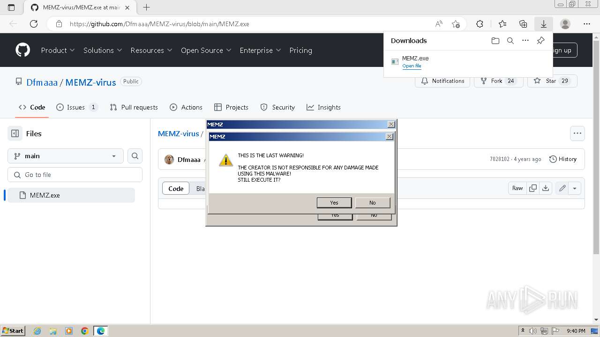Expand the Resources menu
Image resolution: width=600 pixels, height=337 pixels.
tap(151, 50)
